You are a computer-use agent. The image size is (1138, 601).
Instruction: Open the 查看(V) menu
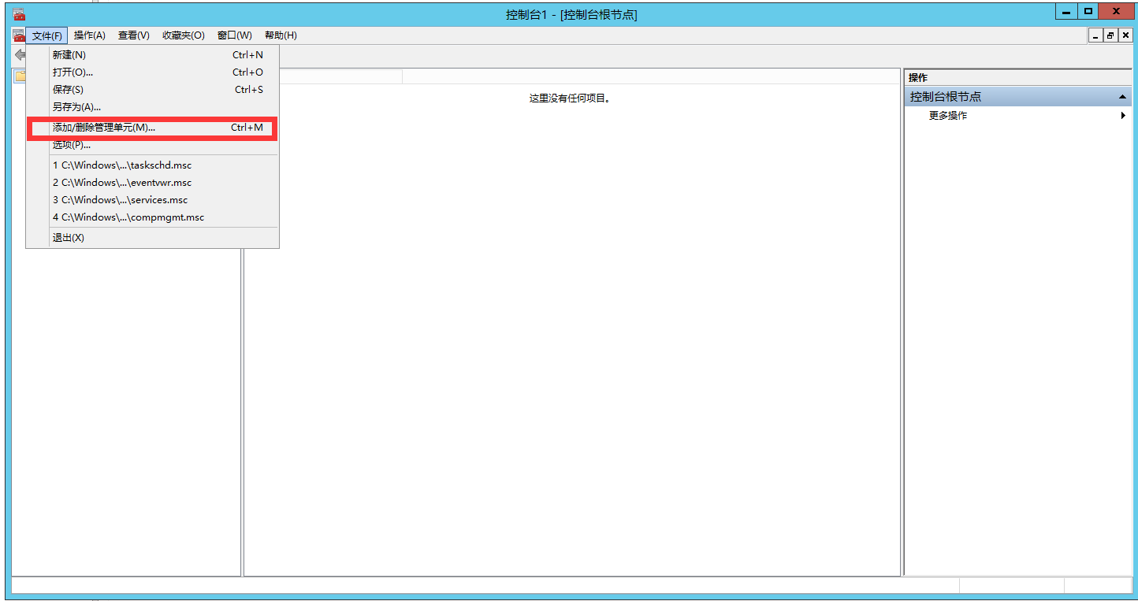(x=134, y=35)
